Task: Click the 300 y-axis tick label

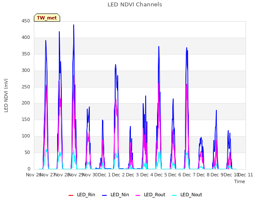Action: (26, 71)
